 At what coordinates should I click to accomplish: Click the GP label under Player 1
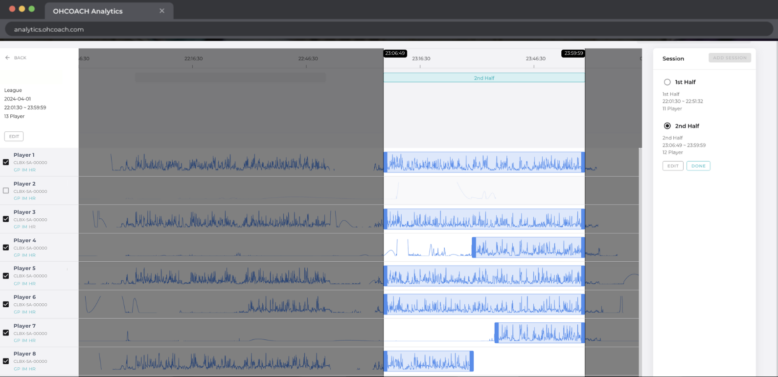pyautogui.click(x=17, y=170)
